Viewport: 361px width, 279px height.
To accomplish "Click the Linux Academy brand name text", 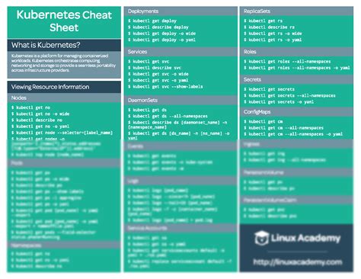I will 305,239.
